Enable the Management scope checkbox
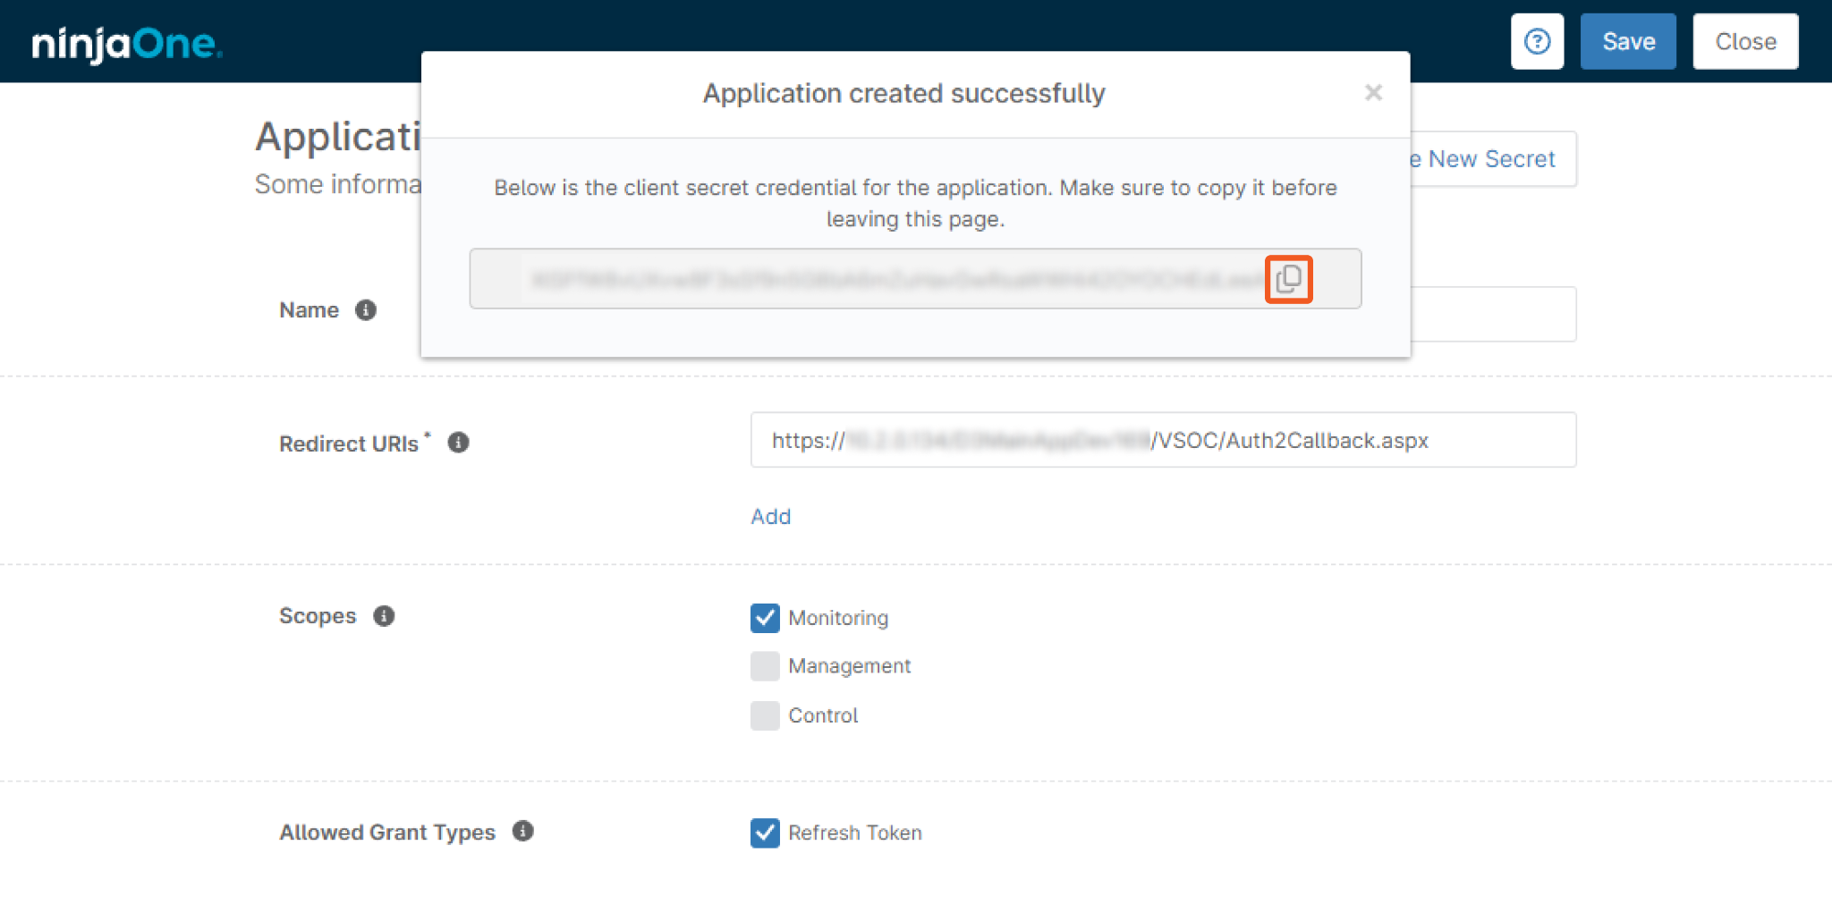The image size is (1832, 913). coord(765,666)
